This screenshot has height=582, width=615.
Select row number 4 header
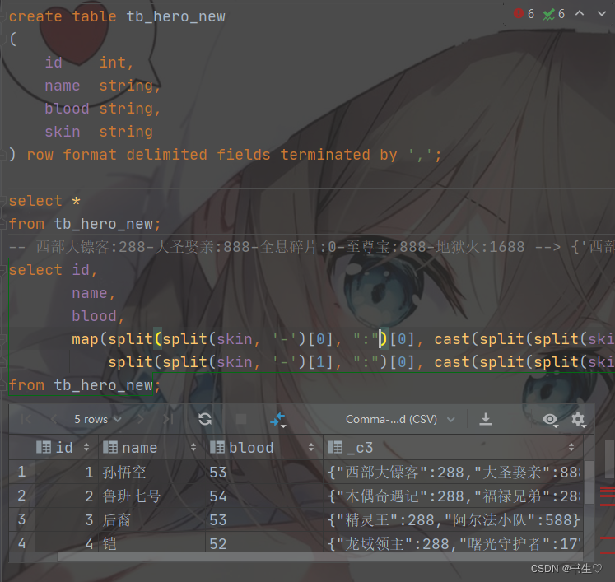coord(21,543)
